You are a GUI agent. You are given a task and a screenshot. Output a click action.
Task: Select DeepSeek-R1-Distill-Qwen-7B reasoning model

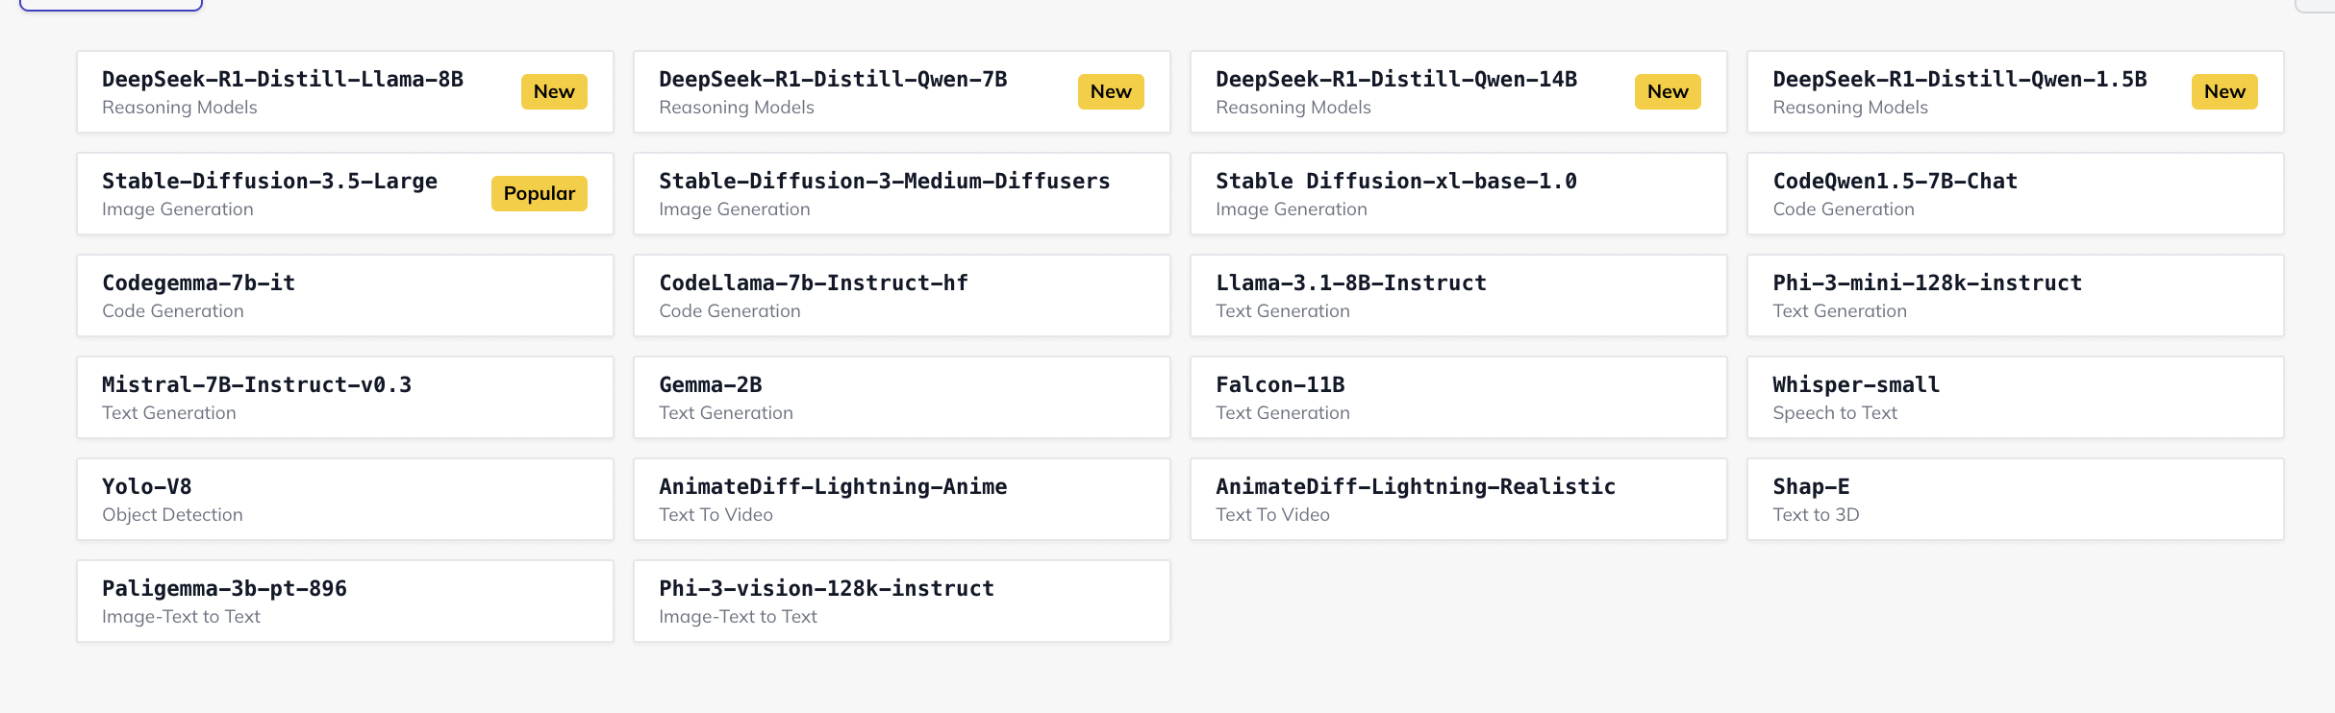902,92
